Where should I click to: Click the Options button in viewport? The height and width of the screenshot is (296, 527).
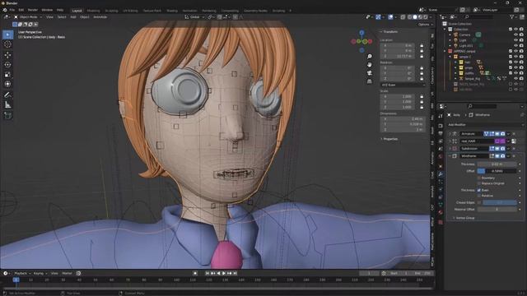(x=425, y=25)
